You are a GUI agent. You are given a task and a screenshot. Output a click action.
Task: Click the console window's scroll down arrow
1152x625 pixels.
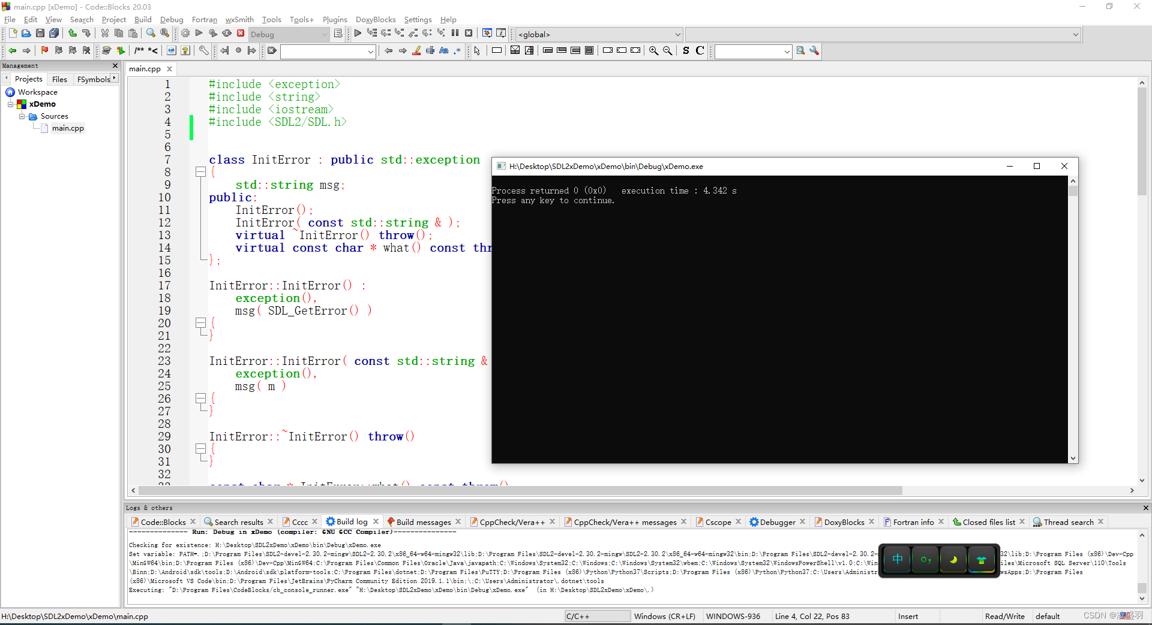[x=1073, y=458]
